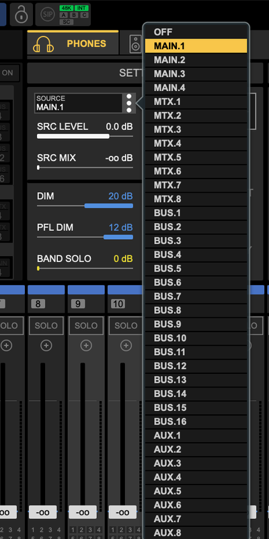Choose MTX.7 in source list

(196, 185)
